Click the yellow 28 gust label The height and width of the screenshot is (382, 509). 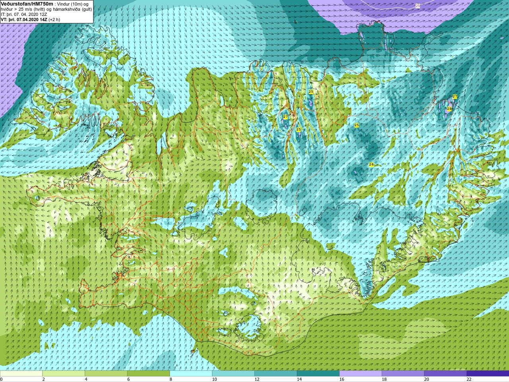click(x=449, y=109)
